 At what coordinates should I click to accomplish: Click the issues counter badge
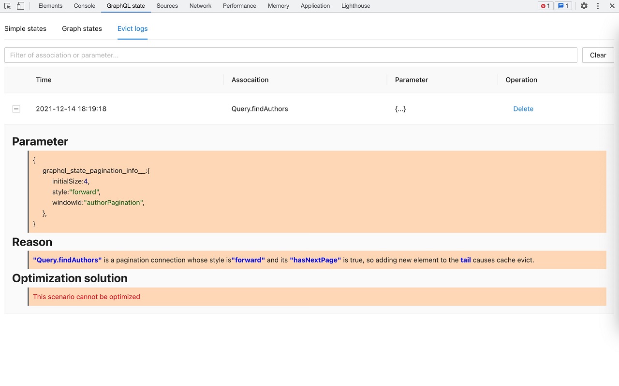[563, 5]
